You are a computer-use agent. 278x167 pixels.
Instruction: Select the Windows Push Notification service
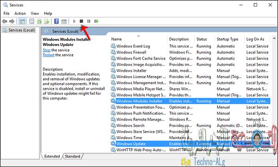pos(190,113)
